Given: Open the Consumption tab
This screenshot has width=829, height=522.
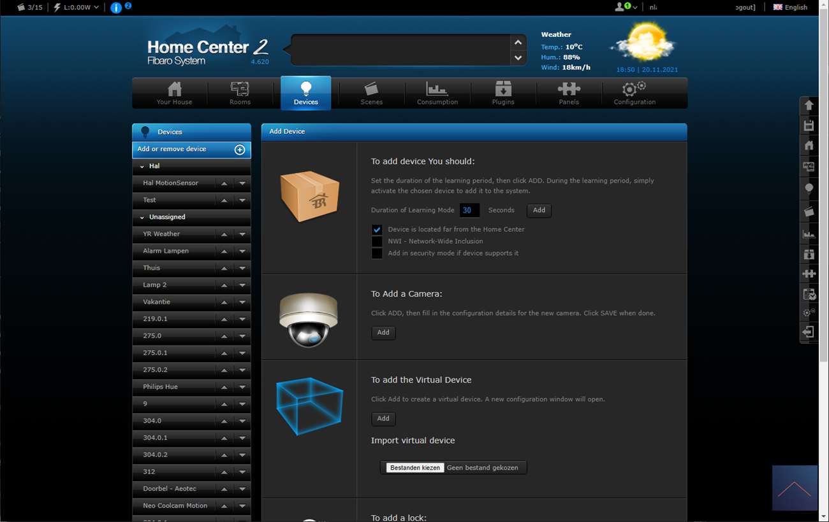Looking at the screenshot, I should tap(437, 94).
